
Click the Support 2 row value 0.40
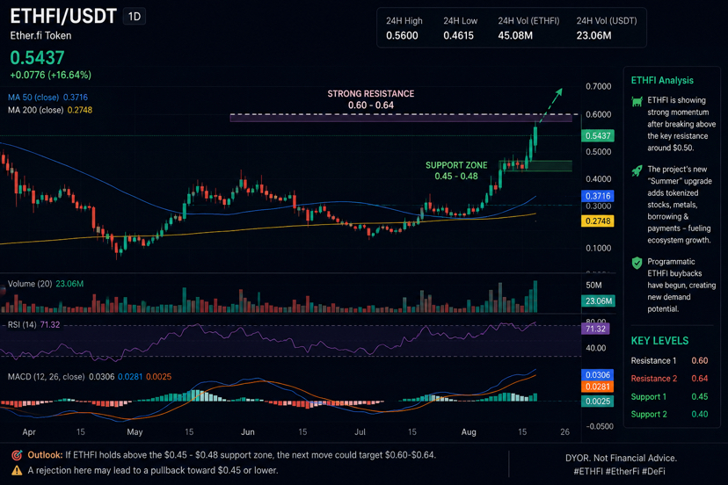pos(699,414)
